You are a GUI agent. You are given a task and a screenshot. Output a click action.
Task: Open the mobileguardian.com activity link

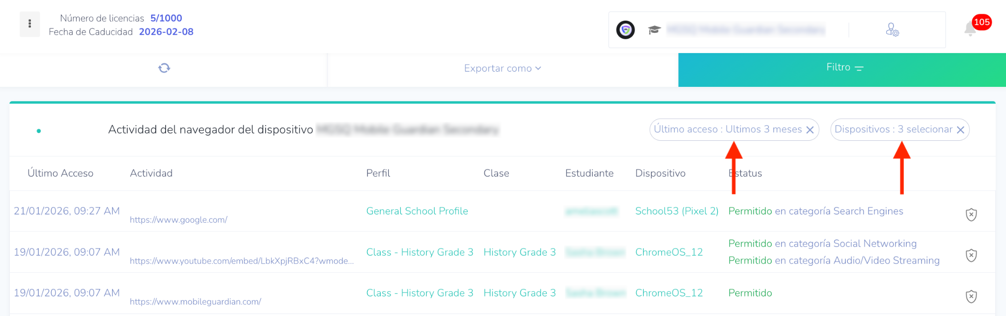pyautogui.click(x=195, y=302)
